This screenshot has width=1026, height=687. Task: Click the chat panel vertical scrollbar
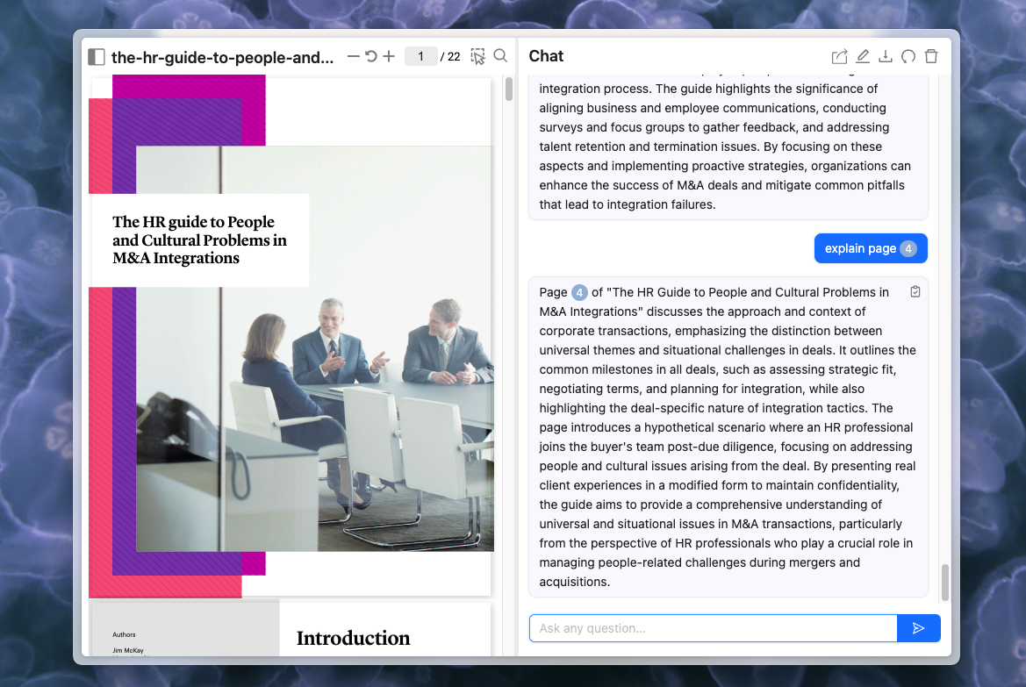point(945,583)
